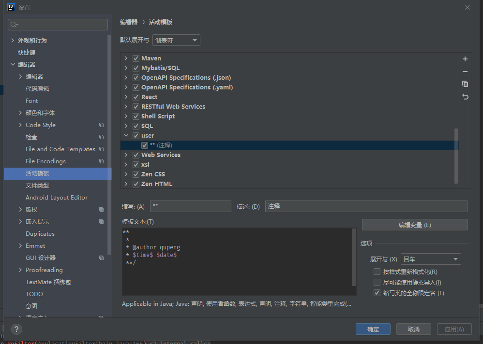Click 编辑器 in the breadcrumb
Image resolution: width=483 pixels, height=344 pixels.
coord(129,22)
